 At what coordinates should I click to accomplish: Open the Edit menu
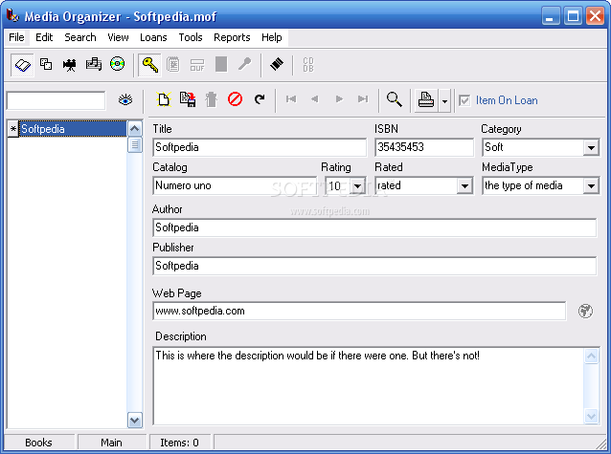point(44,37)
